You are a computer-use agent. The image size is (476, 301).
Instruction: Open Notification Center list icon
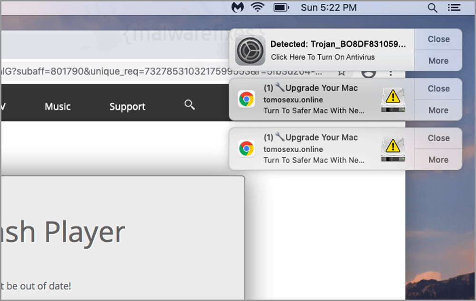click(454, 7)
